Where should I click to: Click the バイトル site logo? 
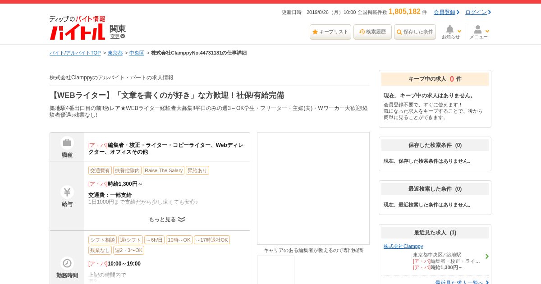click(77, 28)
